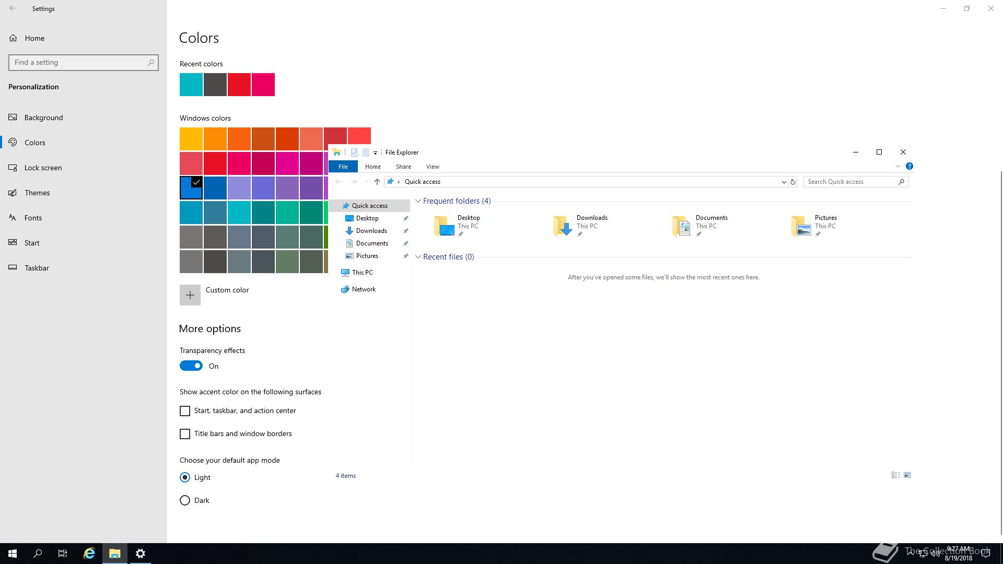Select Dark default app mode

coord(185,500)
